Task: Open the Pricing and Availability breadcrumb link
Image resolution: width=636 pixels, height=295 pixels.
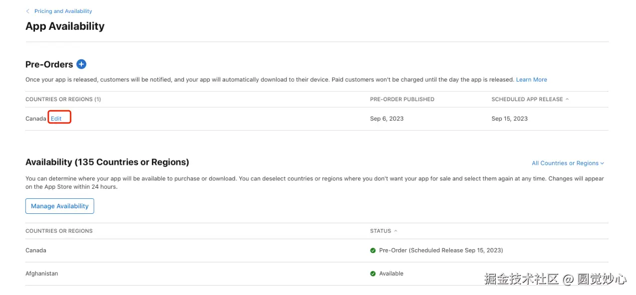Action: coord(63,11)
